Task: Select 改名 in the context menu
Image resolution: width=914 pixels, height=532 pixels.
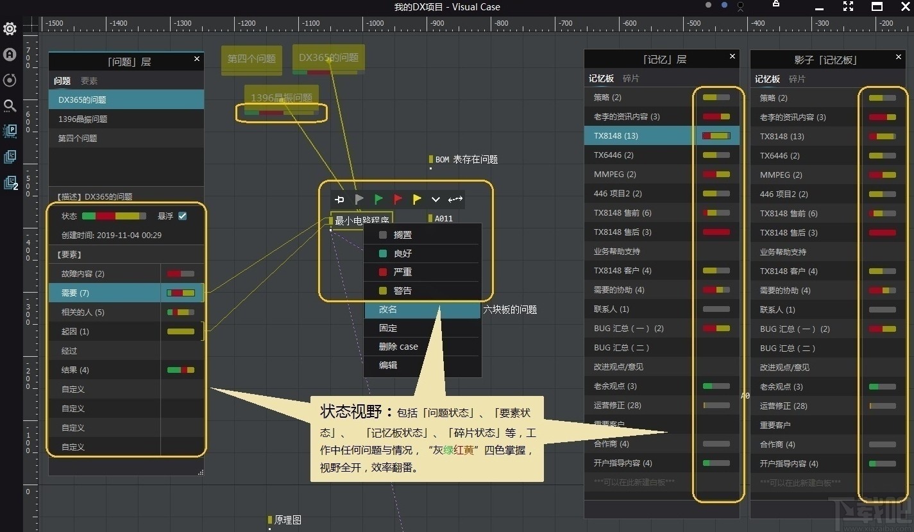Action: point(422,309)
